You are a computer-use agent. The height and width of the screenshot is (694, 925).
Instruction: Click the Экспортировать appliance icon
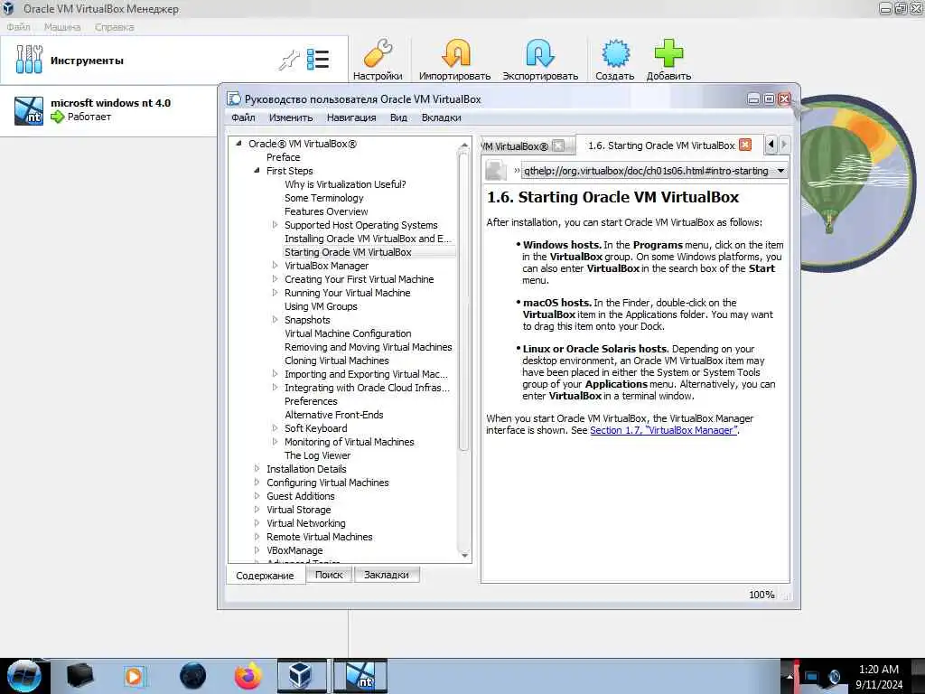(x=540, y=53)
